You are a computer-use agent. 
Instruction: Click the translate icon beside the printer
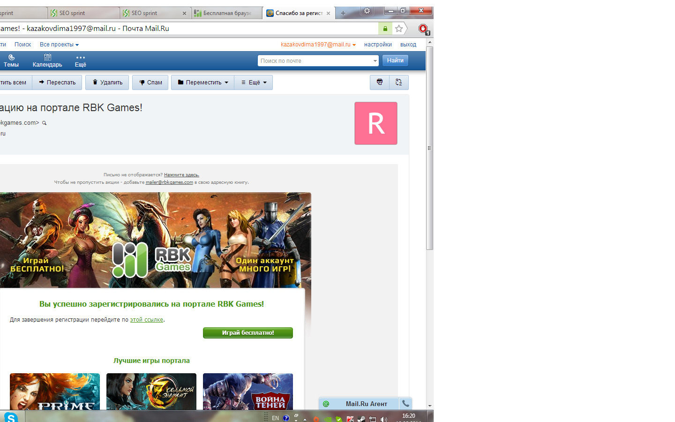coord(399,82)
